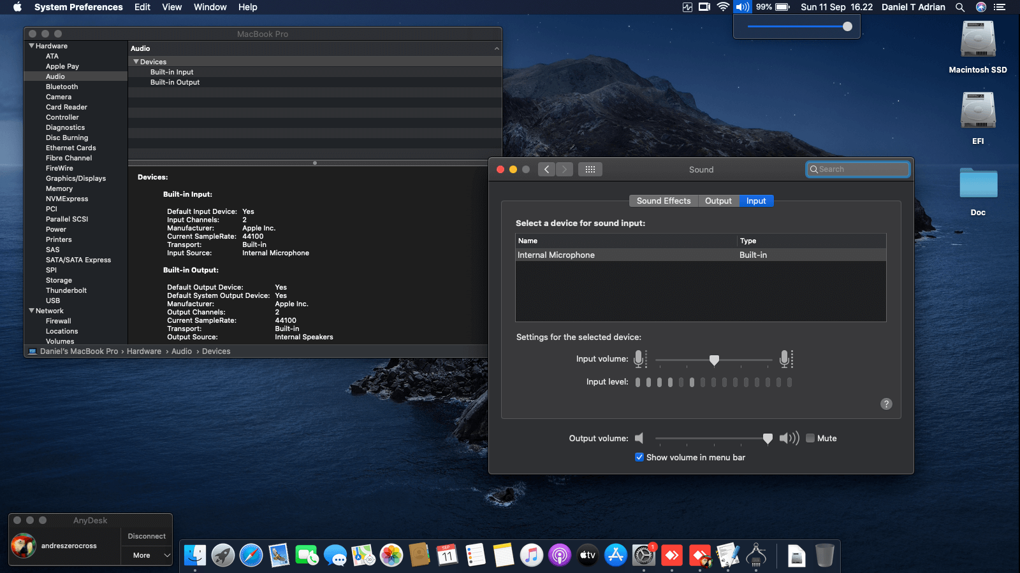Select the Doc folder on desktop
Image resolution: width=1020 pixels, height=573 pixels.
[x=978, y=192]
